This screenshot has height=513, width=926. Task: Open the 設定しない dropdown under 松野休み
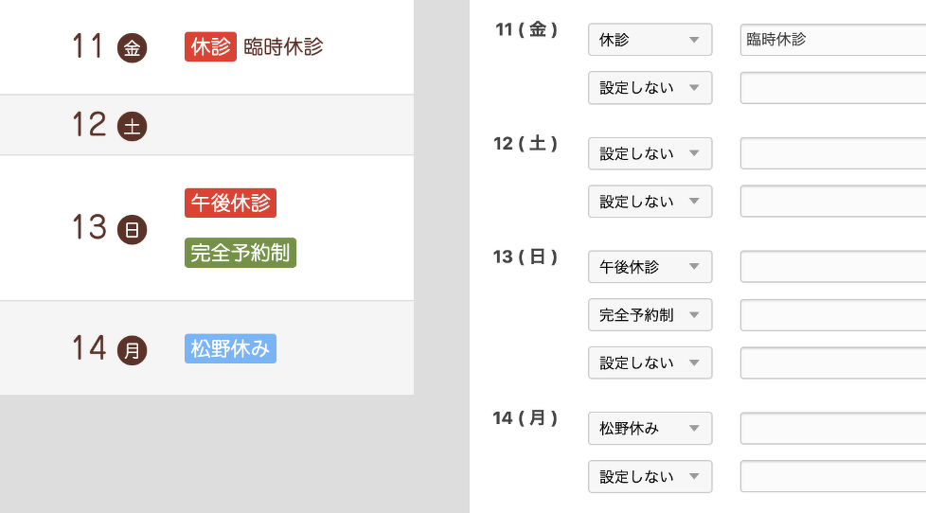tap(650, 476)
